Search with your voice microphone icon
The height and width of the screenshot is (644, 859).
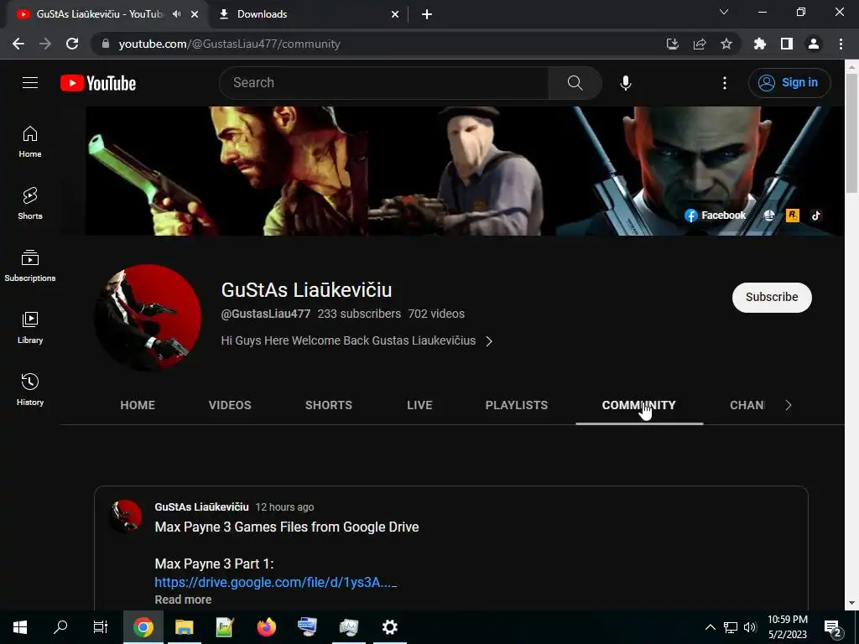click(626, 83)
